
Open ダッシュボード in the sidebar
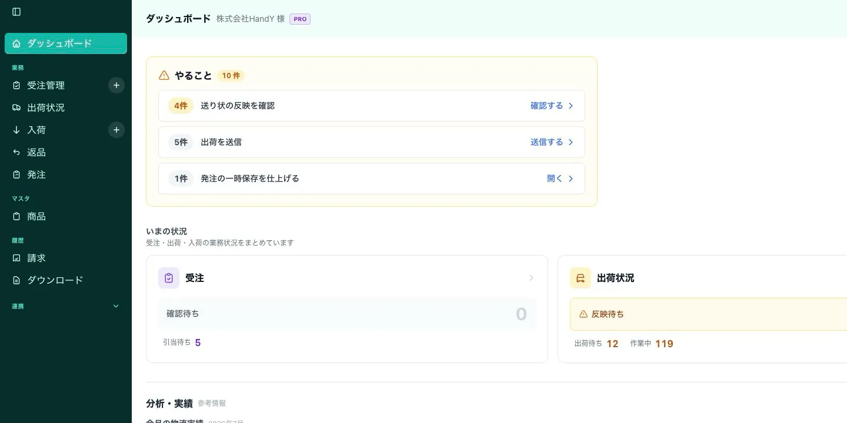click(x=66, y=43)
